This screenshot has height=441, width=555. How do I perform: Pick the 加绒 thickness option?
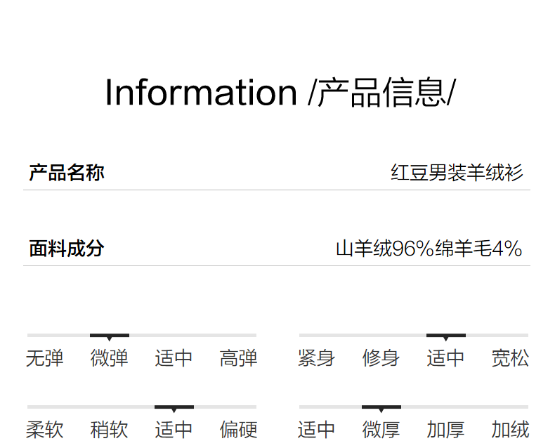pyautogui.click(x=510, y=430)
